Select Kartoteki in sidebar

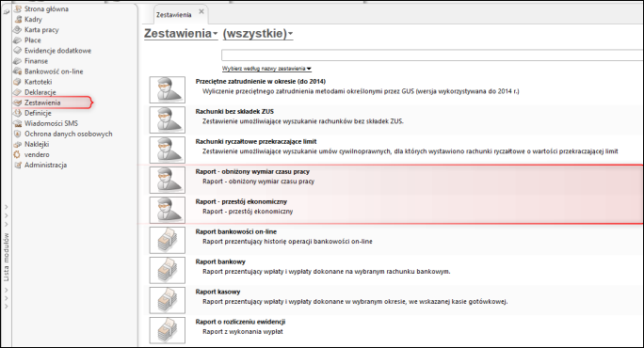pos(39,82)
